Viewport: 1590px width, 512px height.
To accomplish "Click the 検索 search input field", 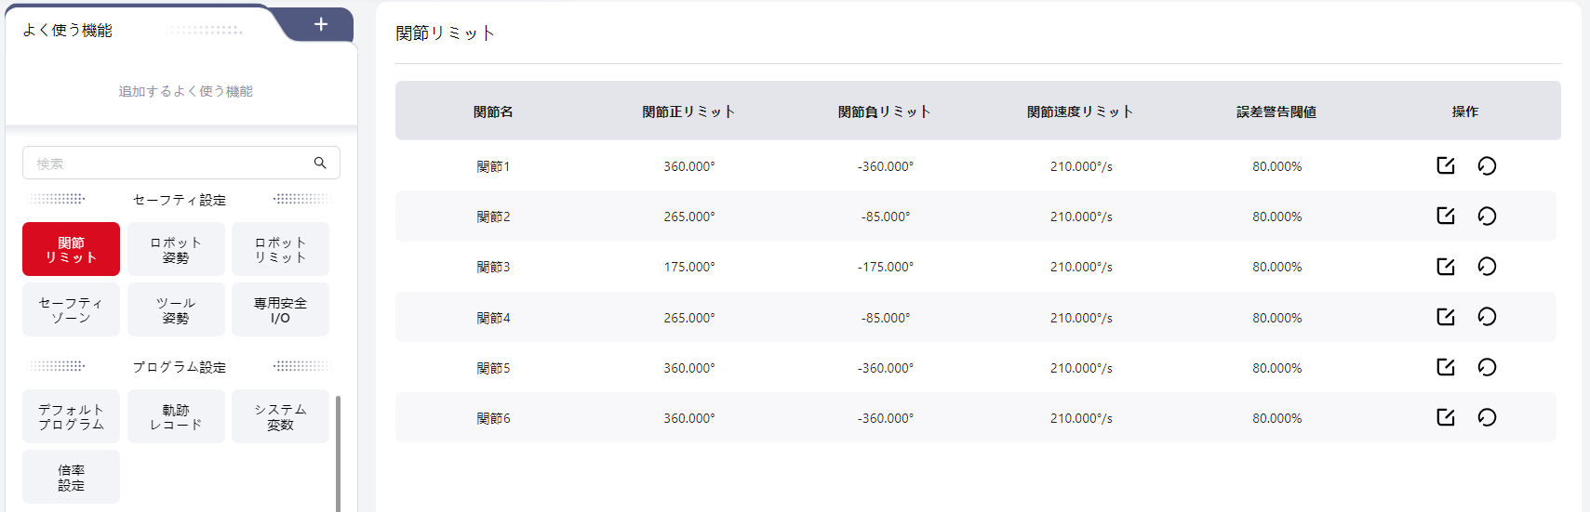I will (167, 163).
